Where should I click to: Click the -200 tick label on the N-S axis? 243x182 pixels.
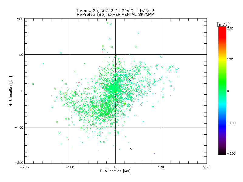pyautogui.click(x=19, y=163)
